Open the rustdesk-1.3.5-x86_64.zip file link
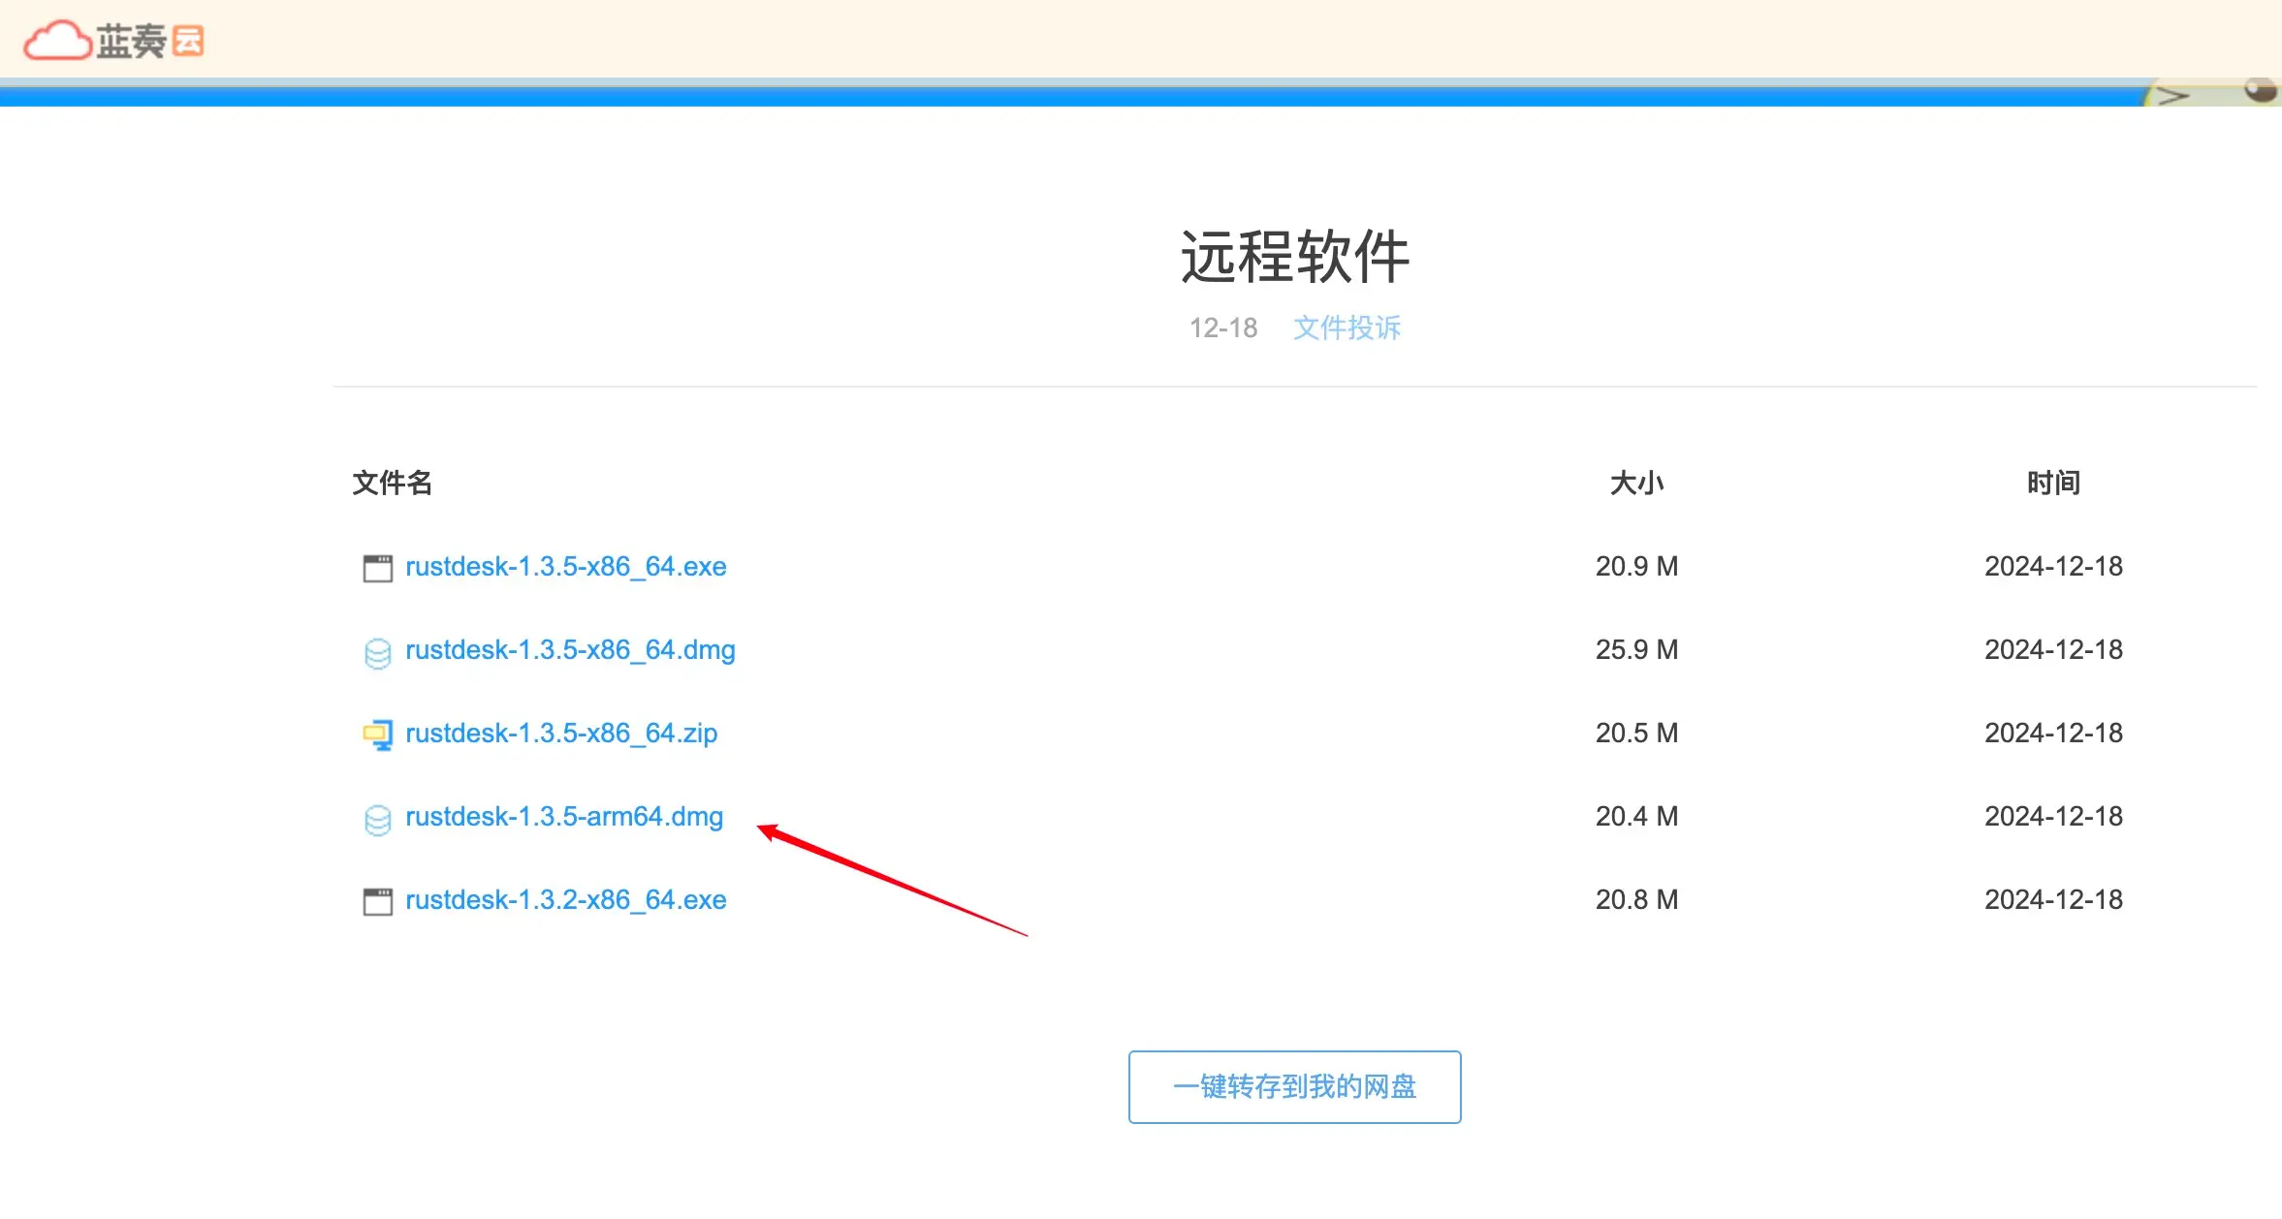 tap(561, 734)
